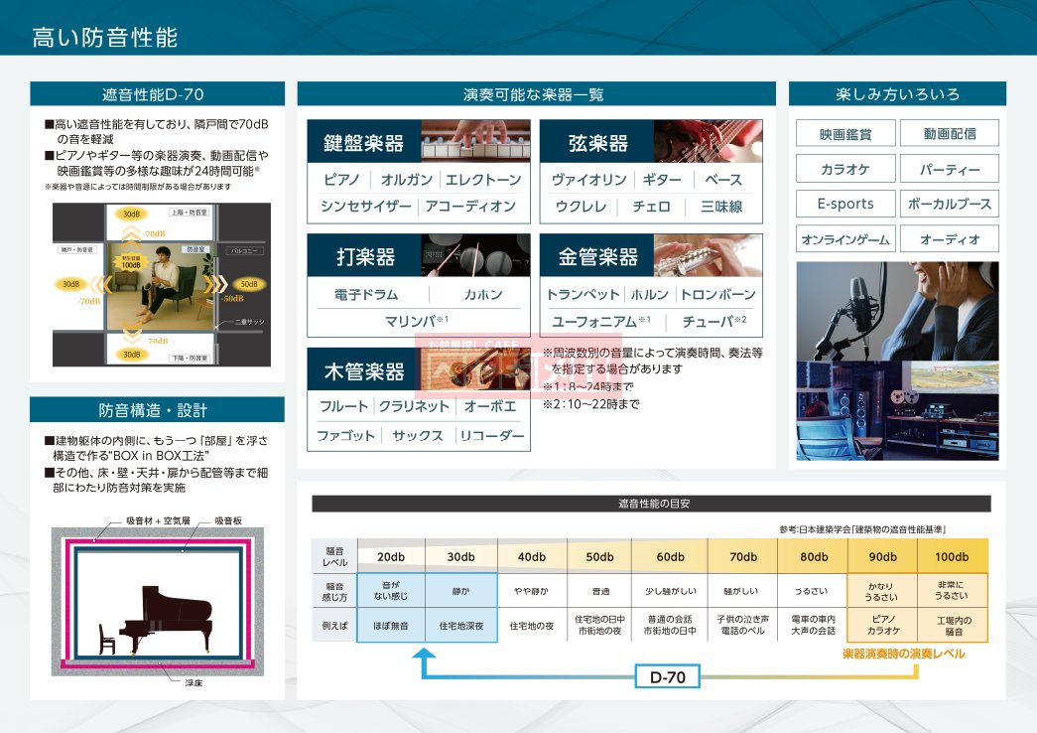Click the drum photo beside 打楽器

pyautogui.click(x=475, y=255)
